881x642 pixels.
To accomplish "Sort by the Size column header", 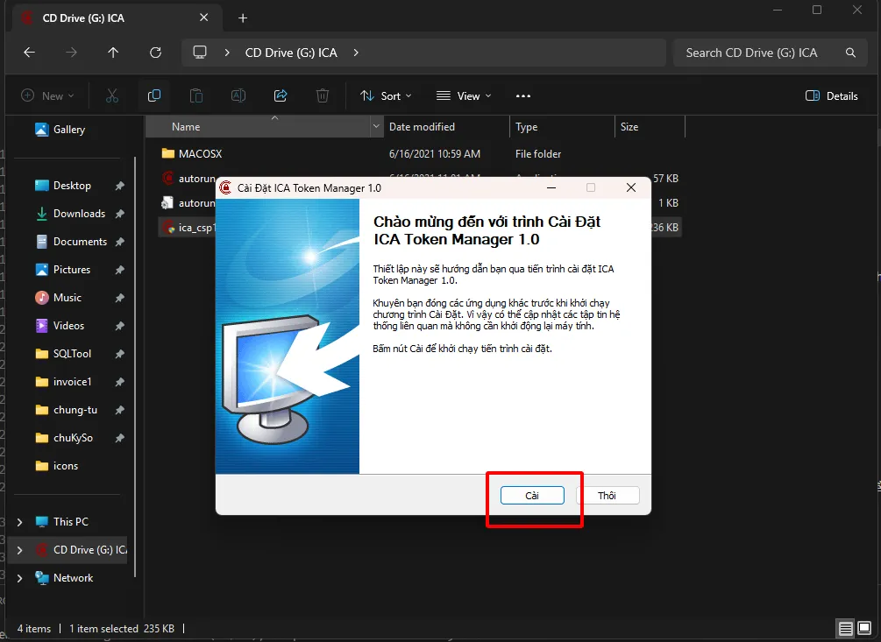I will [x=629, y=127].
